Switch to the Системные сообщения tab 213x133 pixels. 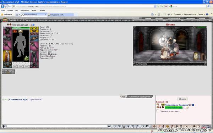click(140, 96)
